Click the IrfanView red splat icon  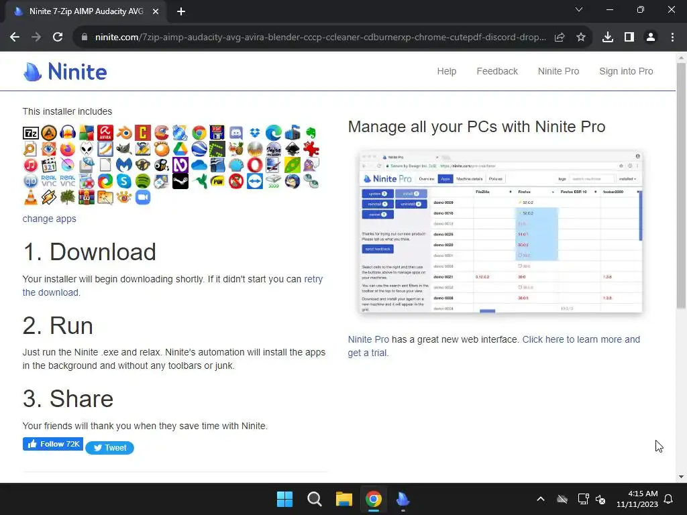tap(311, 150)
